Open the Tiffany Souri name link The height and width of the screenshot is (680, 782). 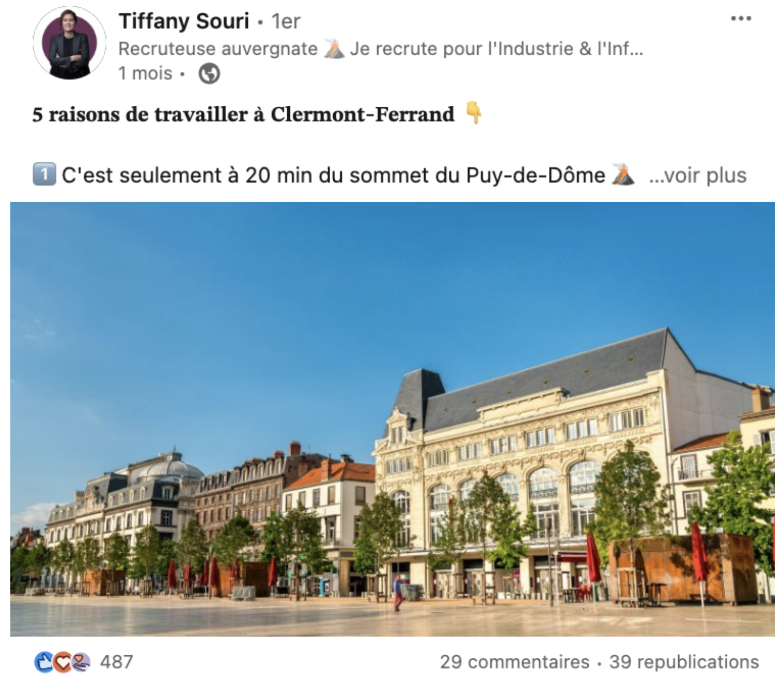(184, 21)
